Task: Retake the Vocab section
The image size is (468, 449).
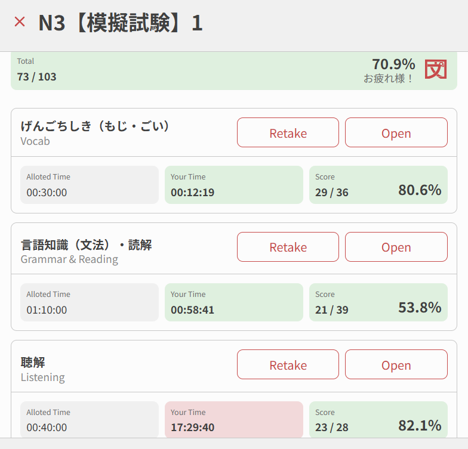Action: pos(288,132)
